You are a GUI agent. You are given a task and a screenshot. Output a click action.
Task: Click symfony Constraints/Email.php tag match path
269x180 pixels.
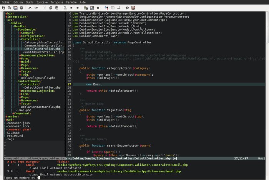[122, 165]
